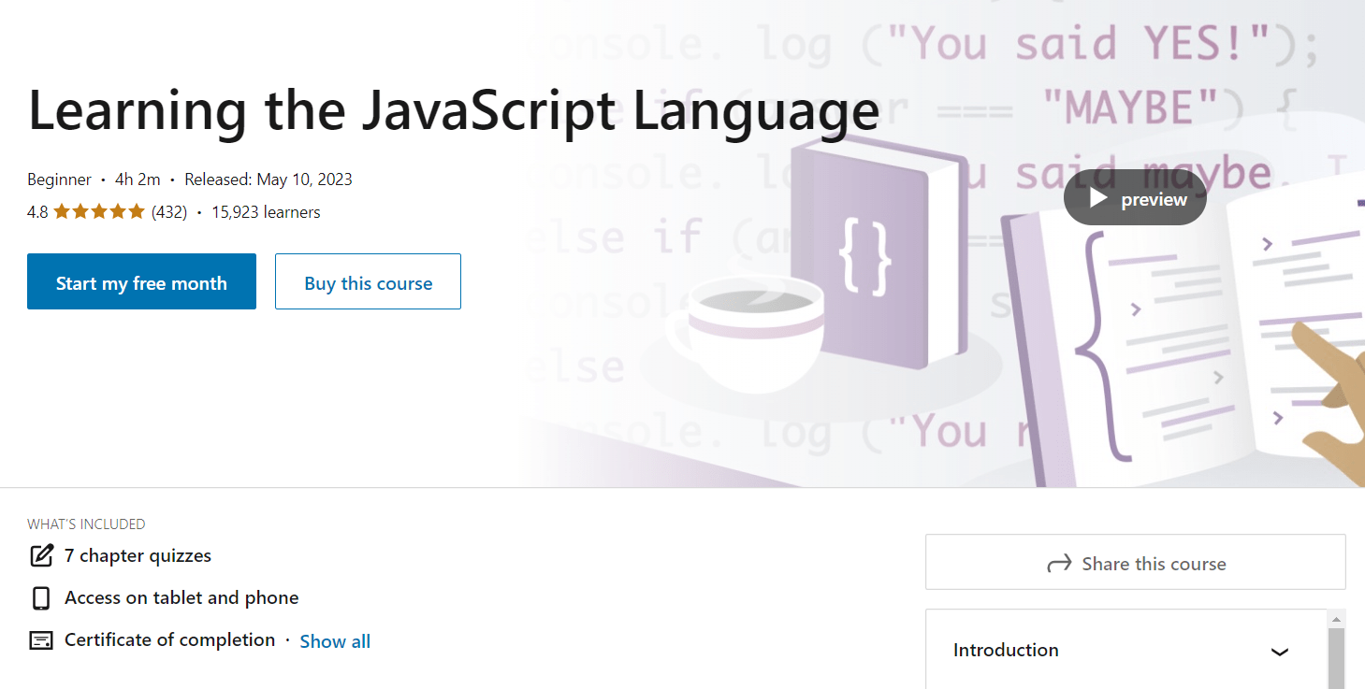Share this course
Screen dimensions: 1365x689
pyautogui.click(x=1135, y=563)
